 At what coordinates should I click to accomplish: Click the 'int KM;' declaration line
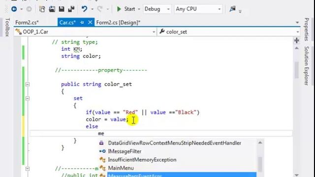click(x=72, y=49)
